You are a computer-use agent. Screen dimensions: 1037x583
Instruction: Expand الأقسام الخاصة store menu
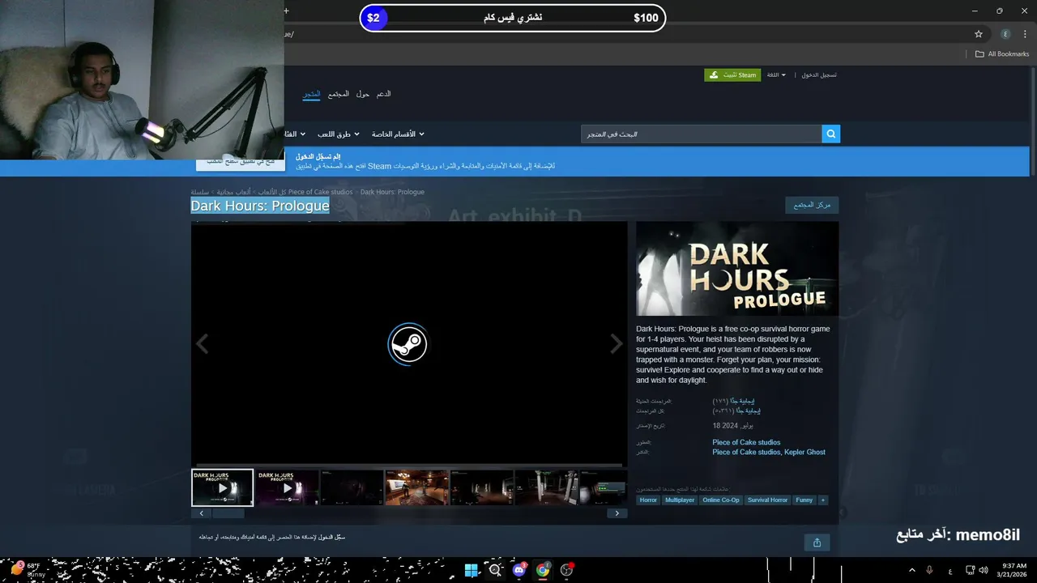[397, 134]
